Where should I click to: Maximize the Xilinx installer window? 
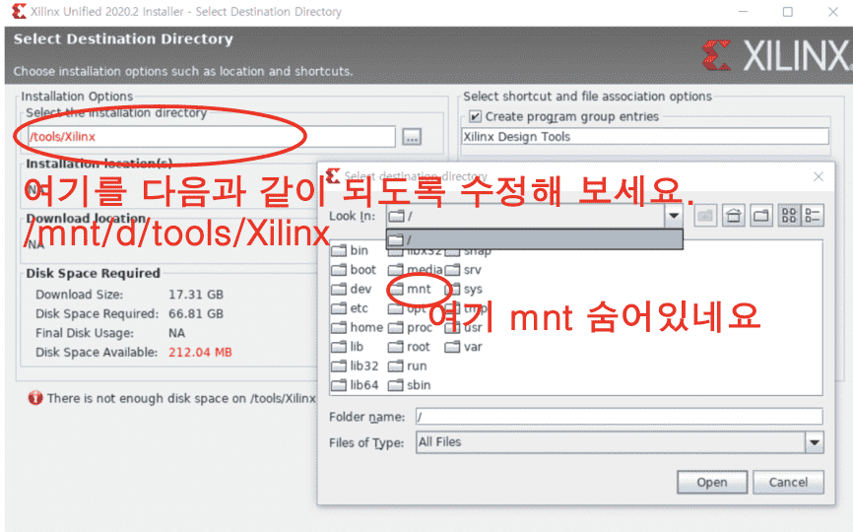pyautogui.click(x=788, y=12)
